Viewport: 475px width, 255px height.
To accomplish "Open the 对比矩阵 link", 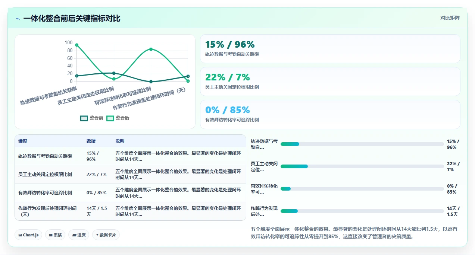I will [x=450, y=18].
